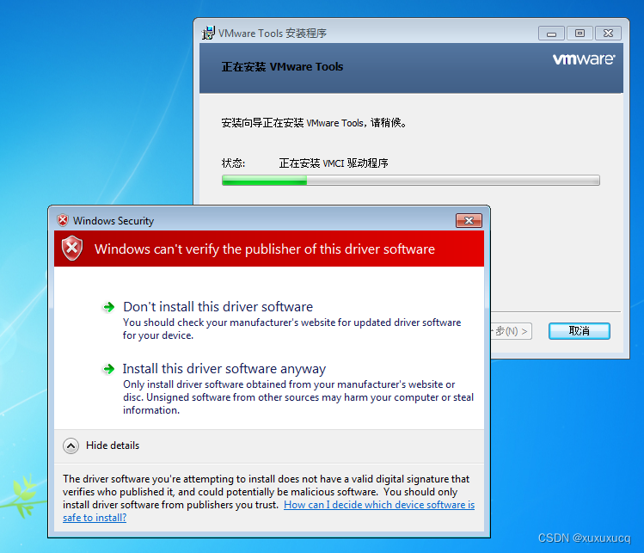
Task: Click the small shield icon beside Windows Security title
Action: 63,221
